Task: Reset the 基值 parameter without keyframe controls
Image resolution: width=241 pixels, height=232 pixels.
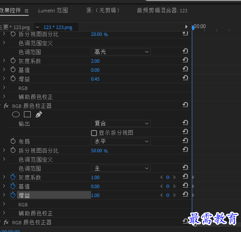Action: pyautogui.click(x=185, y=69)
